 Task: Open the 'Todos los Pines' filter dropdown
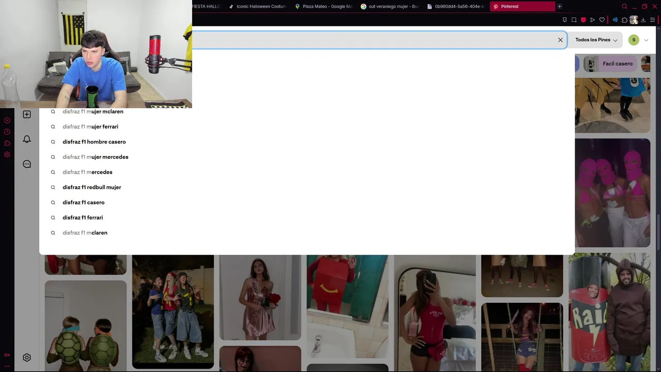(x=596, y=40)
